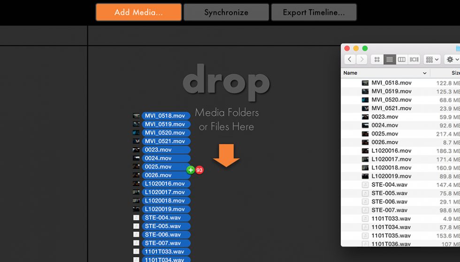Open the item arrangement dropdown in Finder
The width and height of the screenshot is (460, 262).
(432, 59)
